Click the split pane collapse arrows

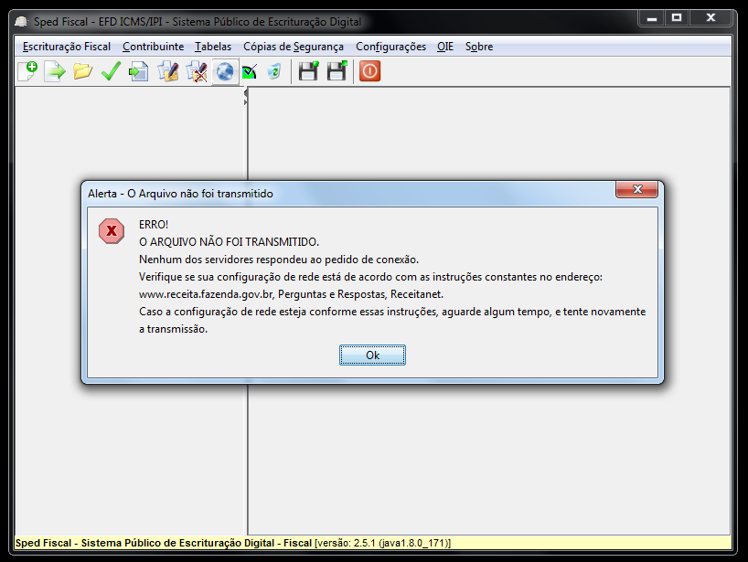pyautogui.click(x=246, y=97)
